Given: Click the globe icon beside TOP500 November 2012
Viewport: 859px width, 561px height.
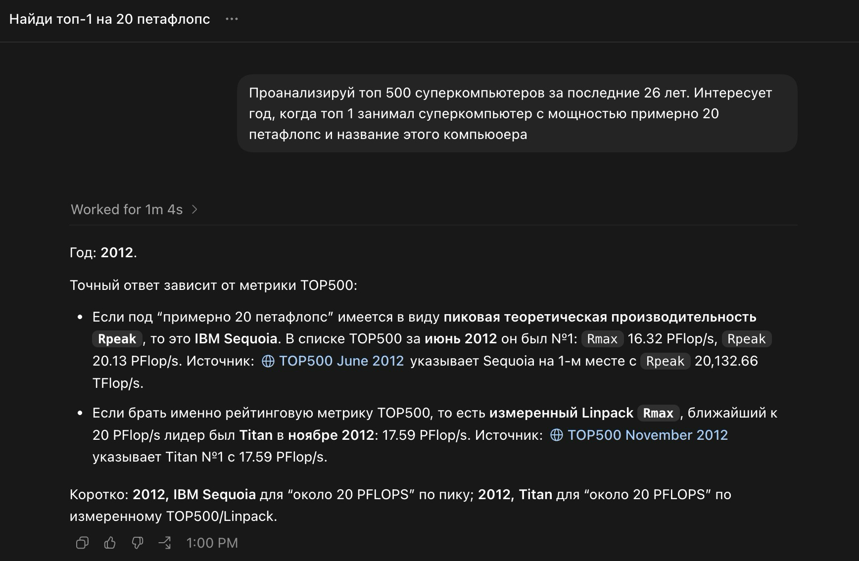Looking at the screenshot, I should point(556,435).
